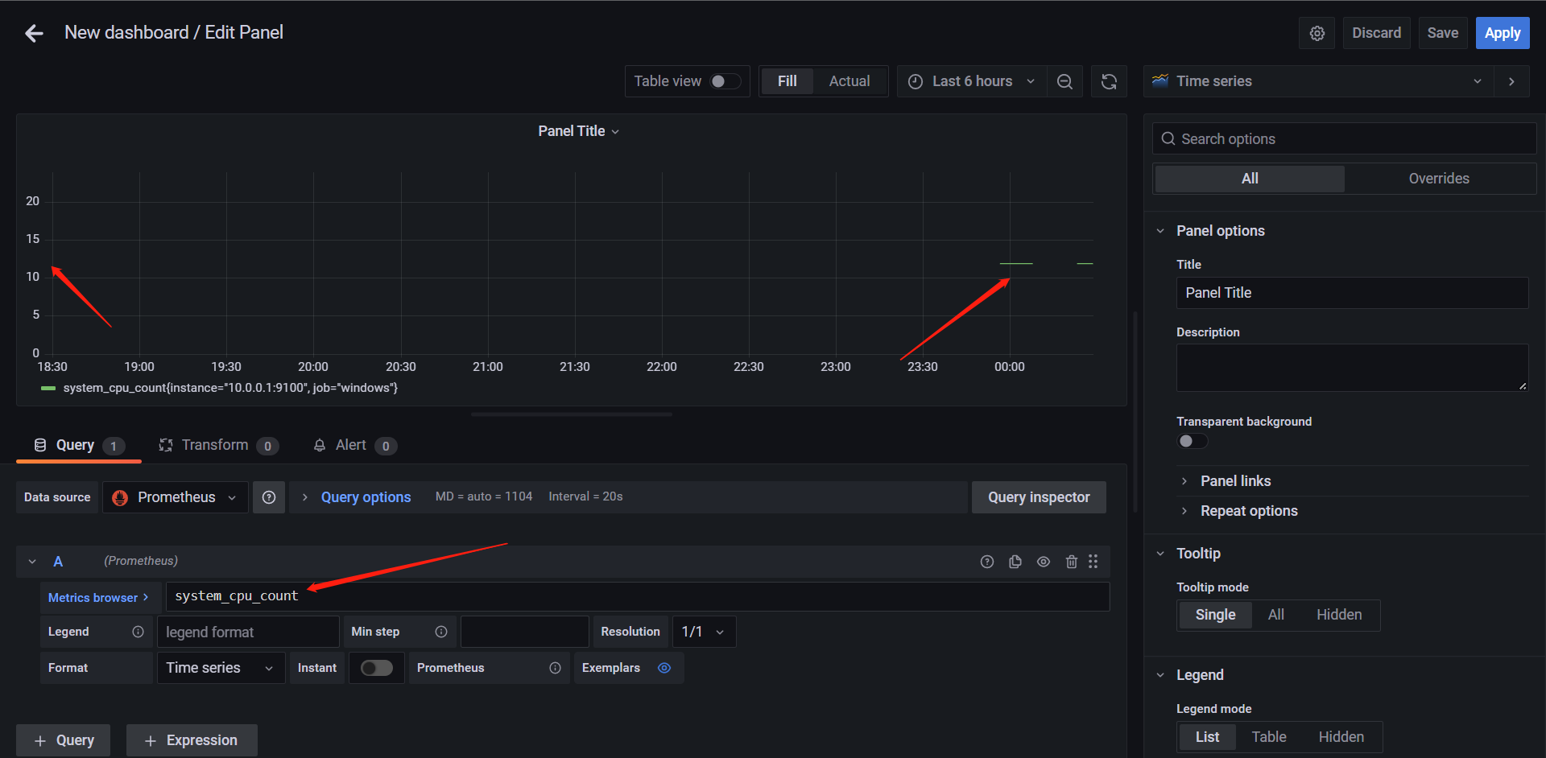
Task: Open the Query inspector
Action: point(1039,497)
